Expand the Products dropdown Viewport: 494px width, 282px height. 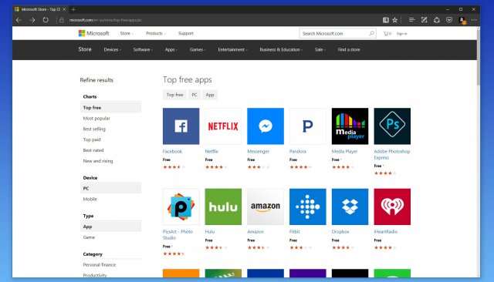(x=156, y=33)
